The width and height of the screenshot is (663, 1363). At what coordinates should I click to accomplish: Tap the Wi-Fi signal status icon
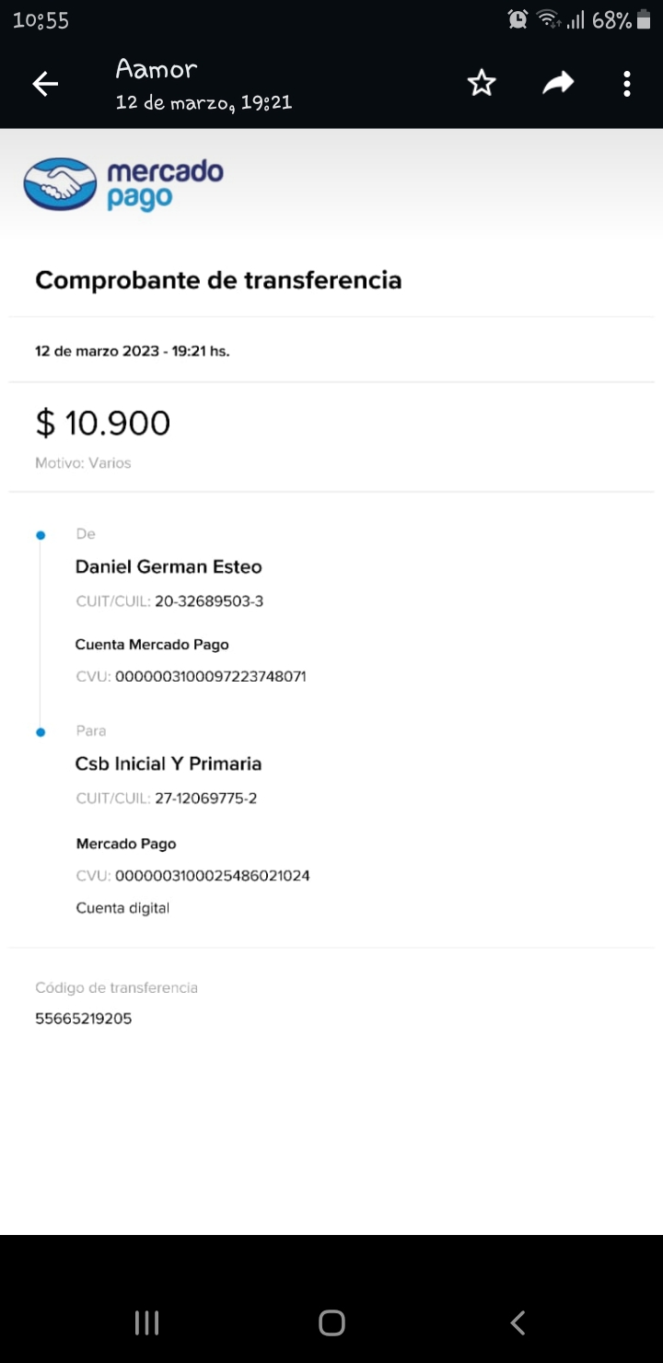(x=549, y=19)
